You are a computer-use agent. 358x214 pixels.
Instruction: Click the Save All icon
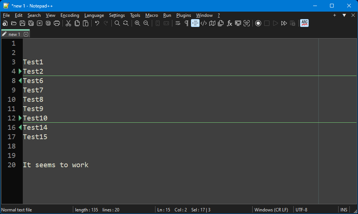(x=31, y=23)
